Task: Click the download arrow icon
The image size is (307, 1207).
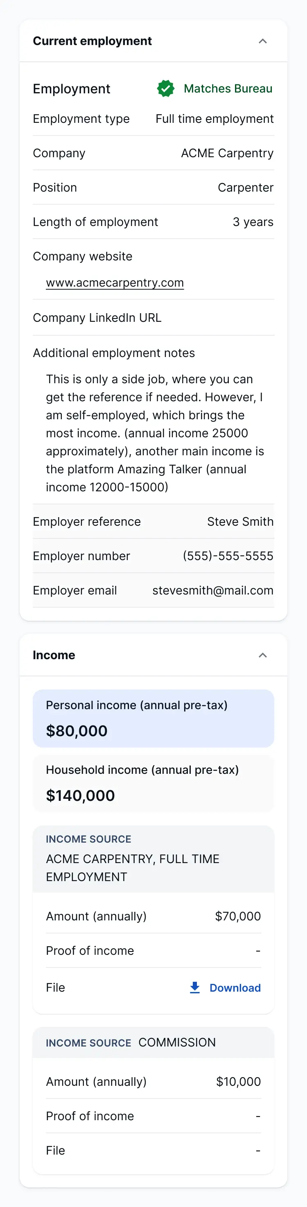Action: pyautogui.click(x=194, y=987)
